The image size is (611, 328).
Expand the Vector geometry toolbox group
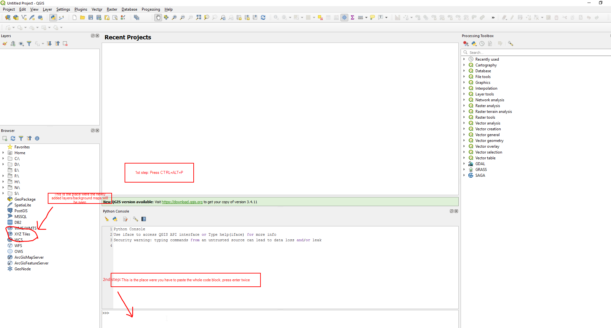coord(464,141)
